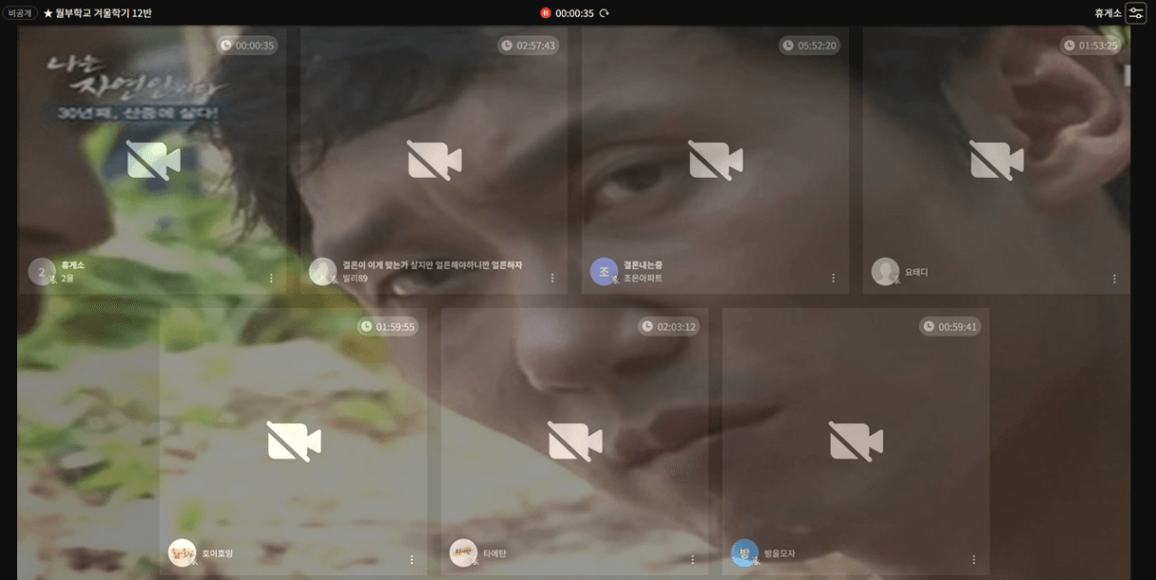Click the avatar of participant 타에탄
The height and width of the screenshot is (580, 1156).
(464, 552)
